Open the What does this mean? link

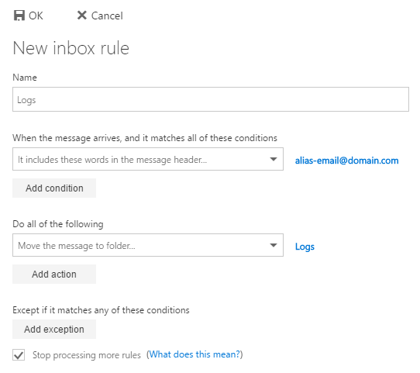(195, 354)
